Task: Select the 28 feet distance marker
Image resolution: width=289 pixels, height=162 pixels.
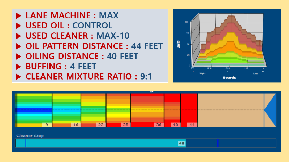Action: pos(125,125)
